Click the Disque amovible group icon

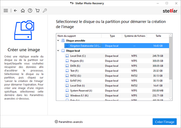(x=63, y=41)
